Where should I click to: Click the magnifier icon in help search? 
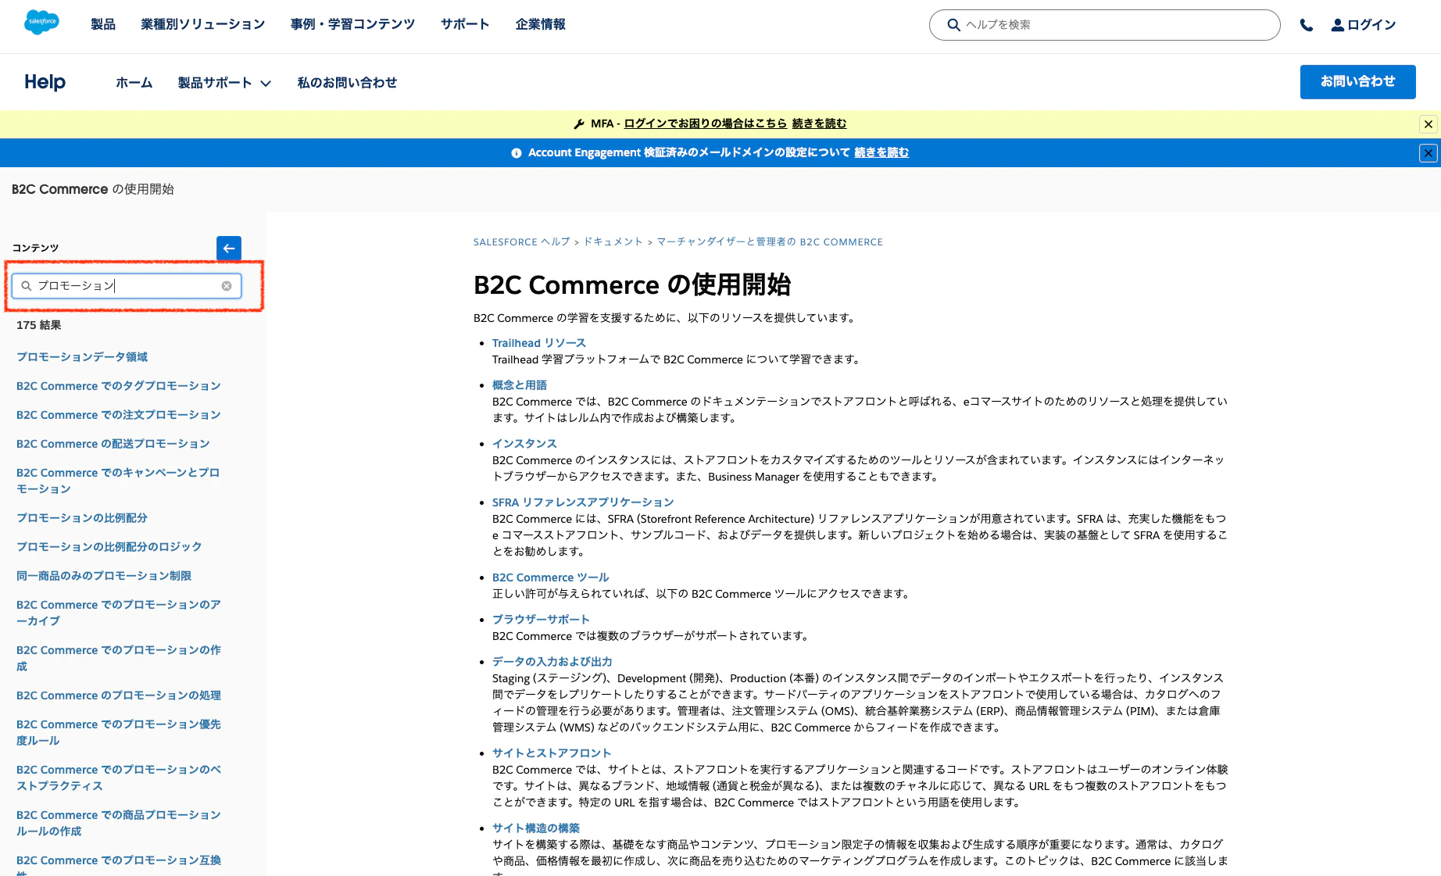tap(953, 25)
